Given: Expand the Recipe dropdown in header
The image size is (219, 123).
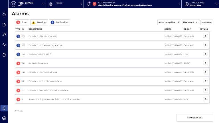Looking at the screenshot, I should pyautogui.click(x=65, y=4).
